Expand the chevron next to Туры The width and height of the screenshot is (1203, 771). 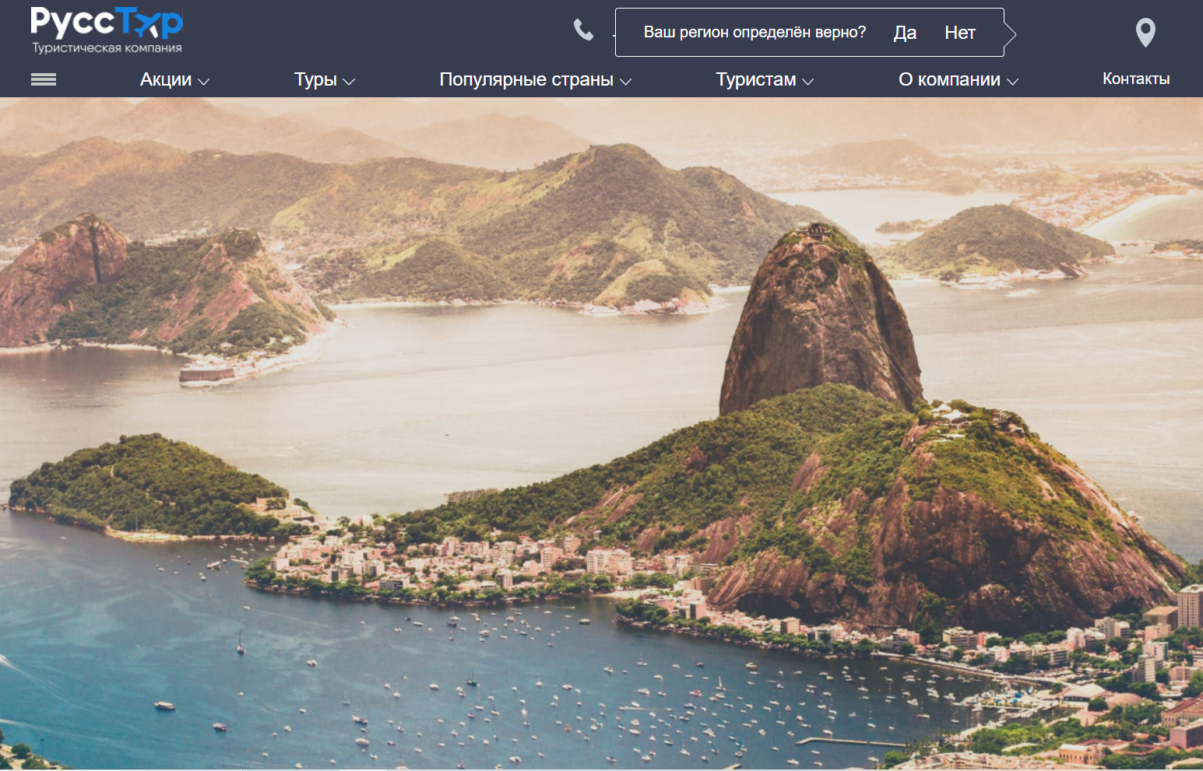tap(349, 81)
